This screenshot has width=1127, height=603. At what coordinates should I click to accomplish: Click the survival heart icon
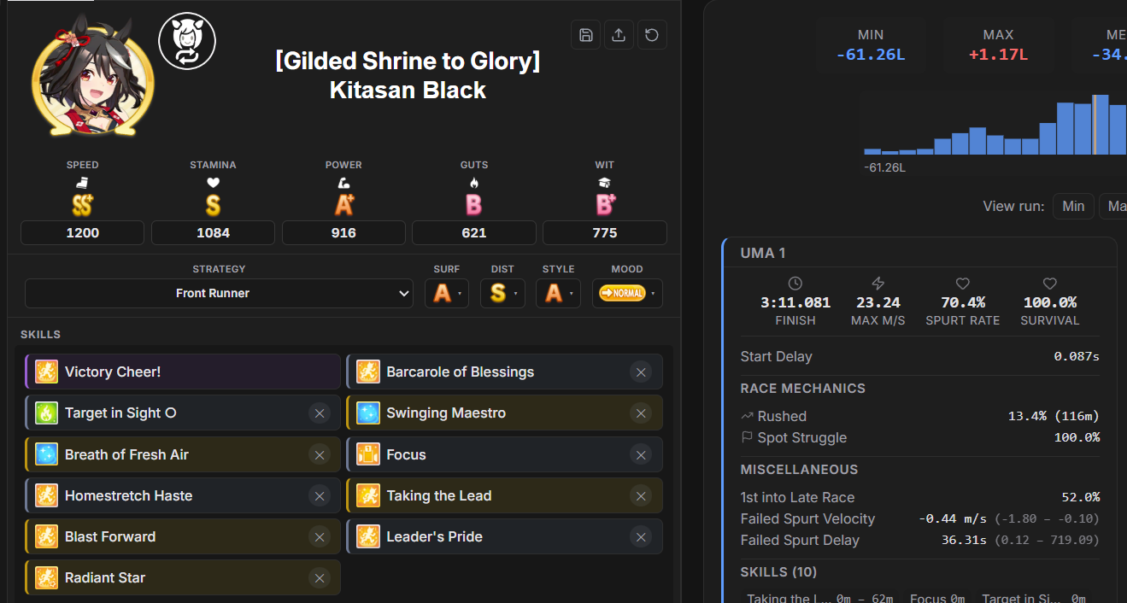tap(1050, 284)
